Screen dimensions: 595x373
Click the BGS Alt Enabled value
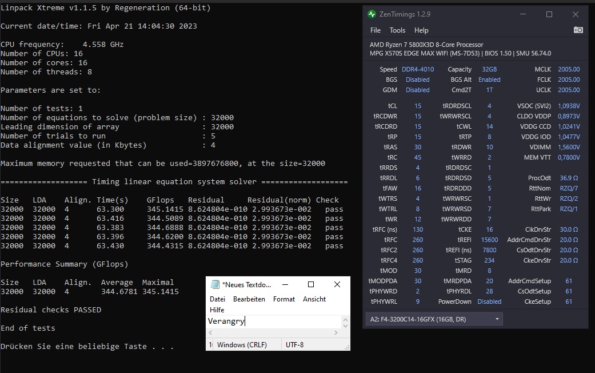click(x=489, y=80)
